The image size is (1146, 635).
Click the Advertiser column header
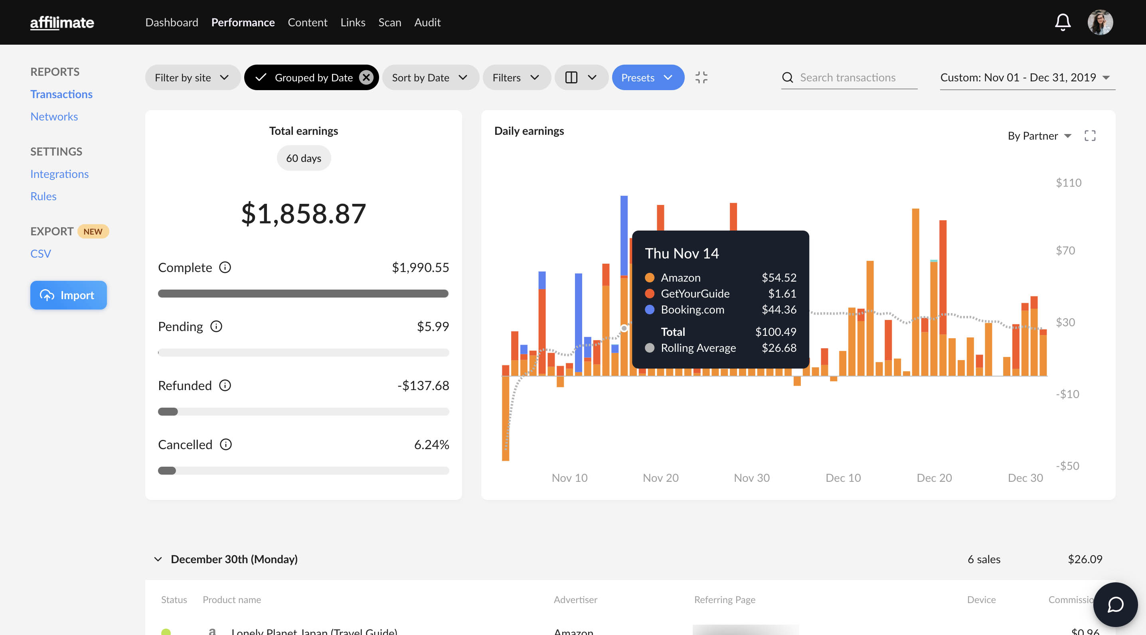(x=575, y=600)
